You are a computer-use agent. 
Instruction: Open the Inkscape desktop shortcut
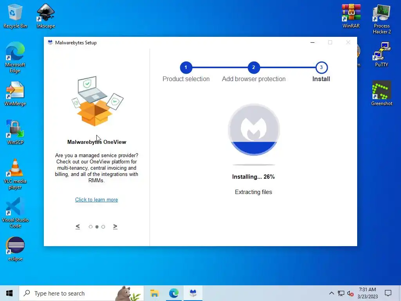46,16
